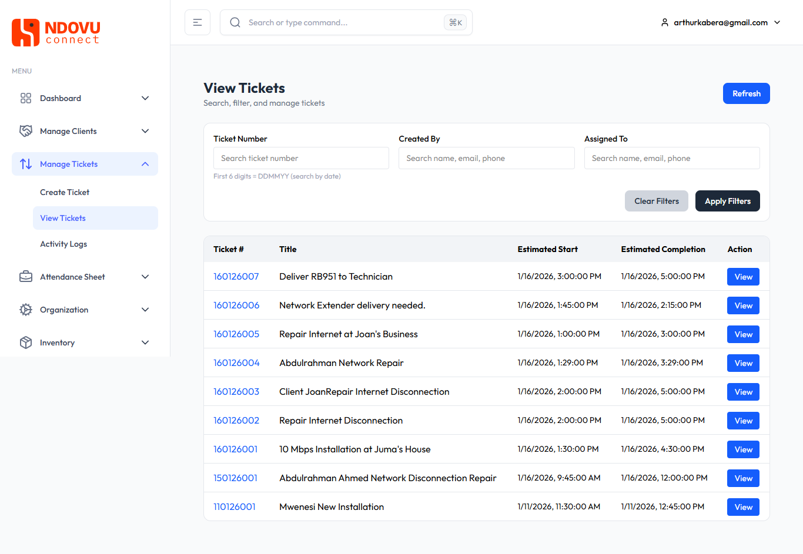This screenshot has height=554, width=803.
Task: Click the Organization gear icon
Action: tap(26, 310)
